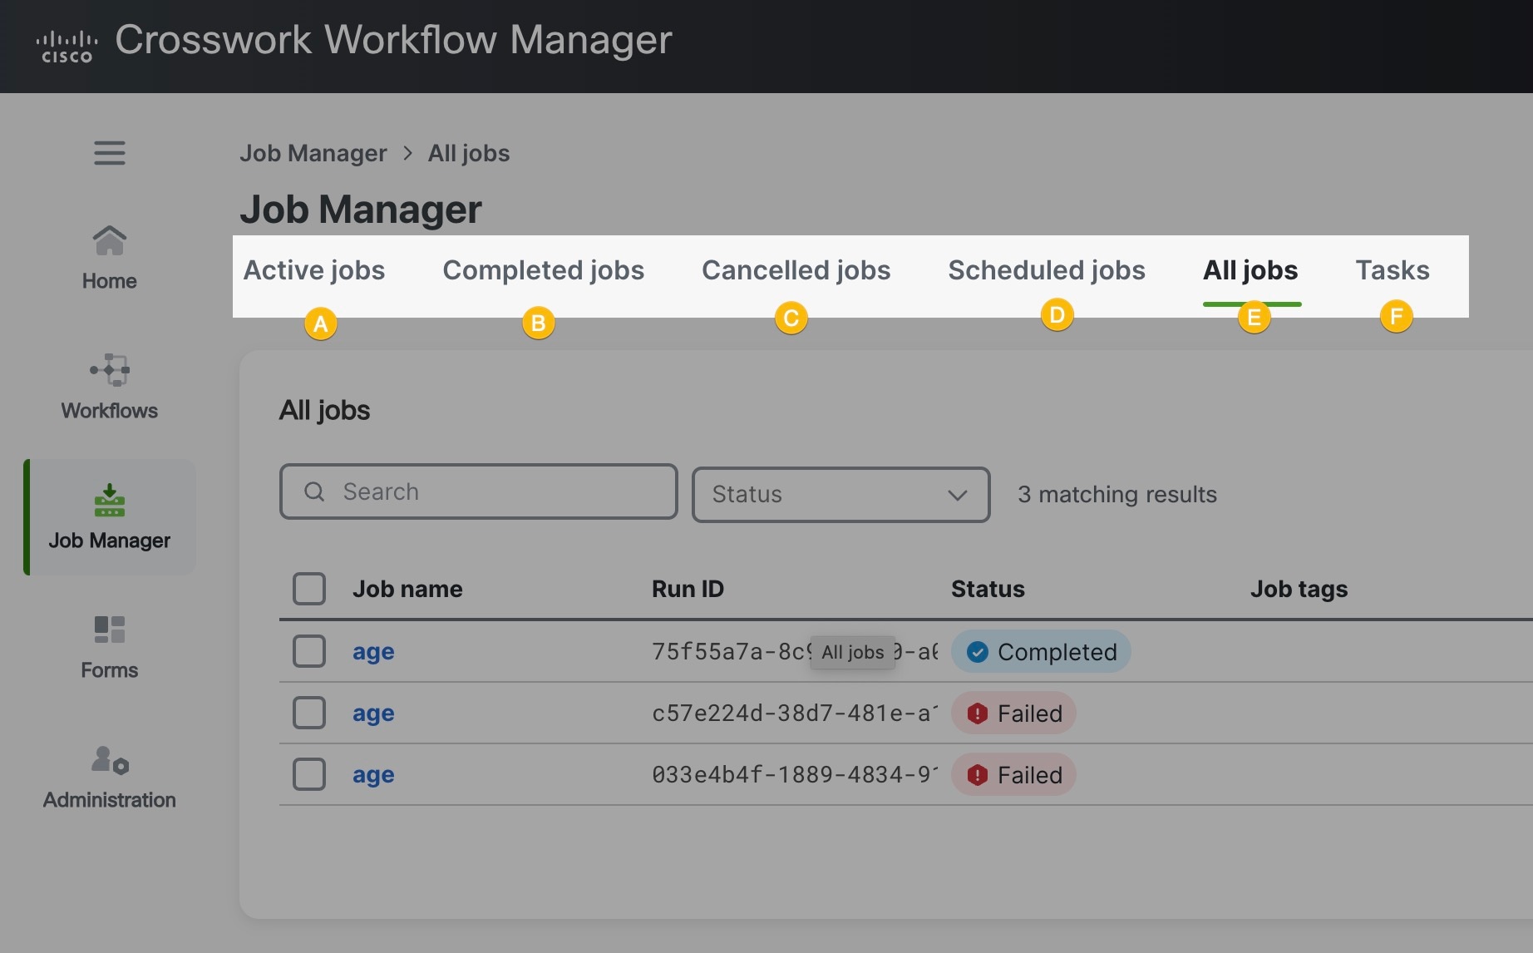Open the Tasks tab
The image size is (1533, 953).
1392,270
